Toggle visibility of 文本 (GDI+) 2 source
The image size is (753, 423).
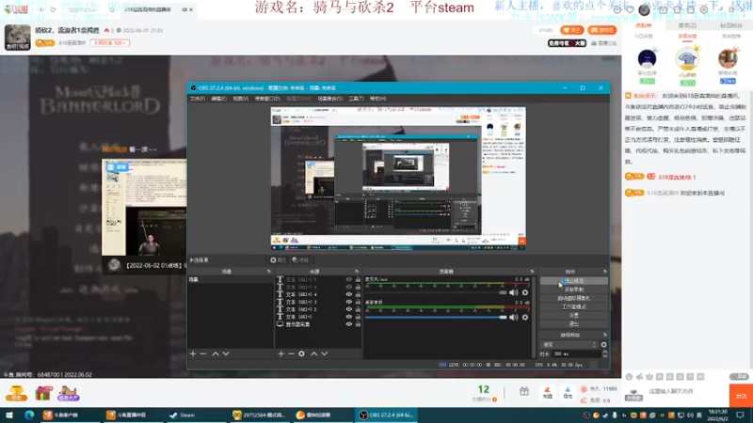tap(349, 309)
